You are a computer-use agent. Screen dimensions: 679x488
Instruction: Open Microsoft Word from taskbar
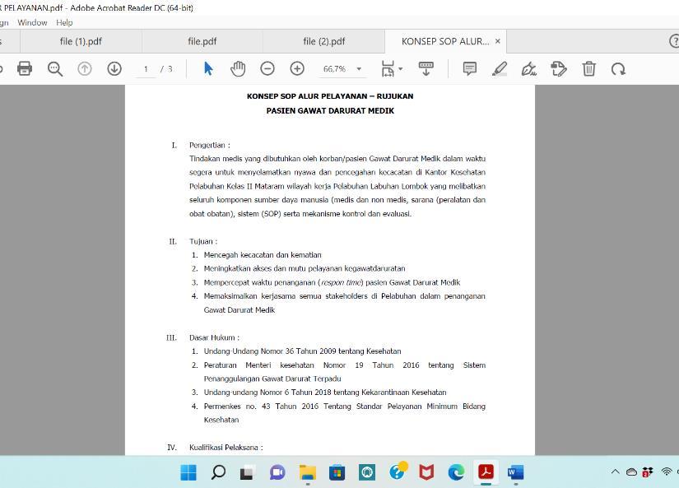point(516,472)
